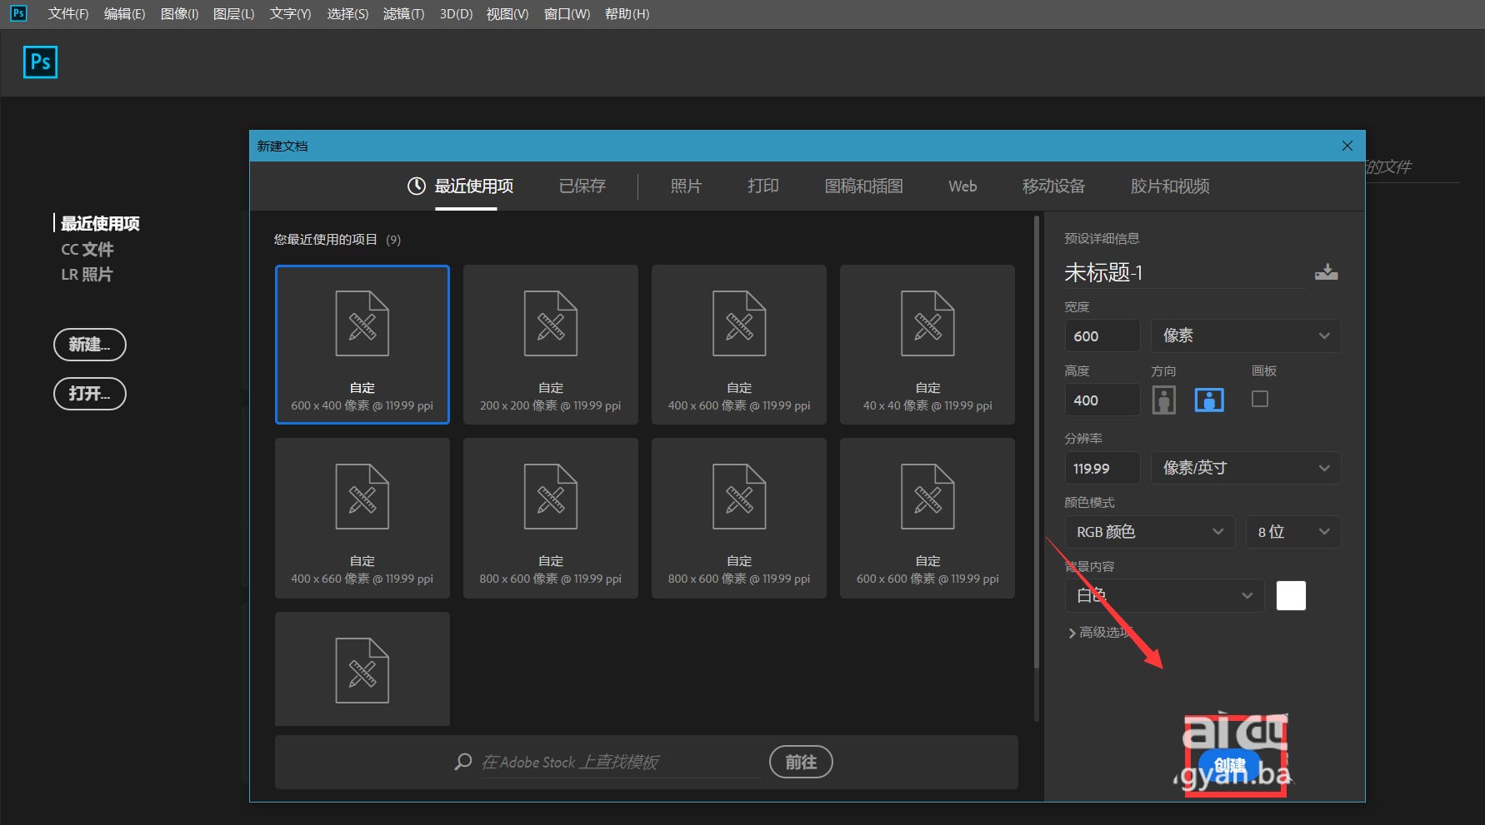This screenshot has height=825, width=1485.
Task: Expand the 高级选项 advanced options
Action: (1099, 633)
